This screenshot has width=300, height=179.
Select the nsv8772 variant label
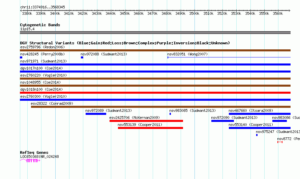289,139
